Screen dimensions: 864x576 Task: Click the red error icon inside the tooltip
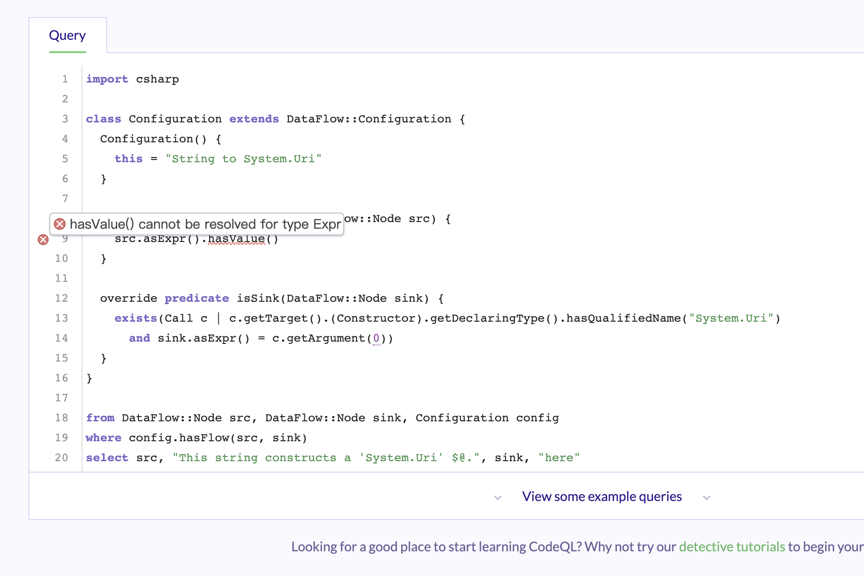click(60, 223)
